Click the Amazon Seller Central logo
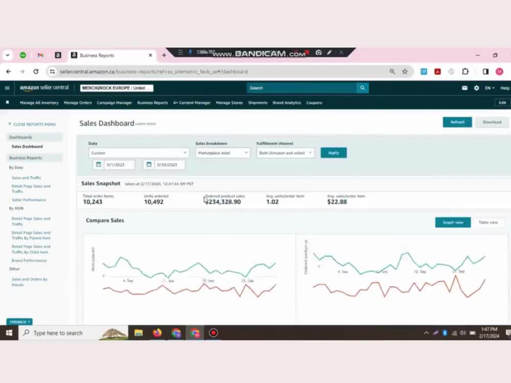Viewport: 511px width, 383px height. 44,88
